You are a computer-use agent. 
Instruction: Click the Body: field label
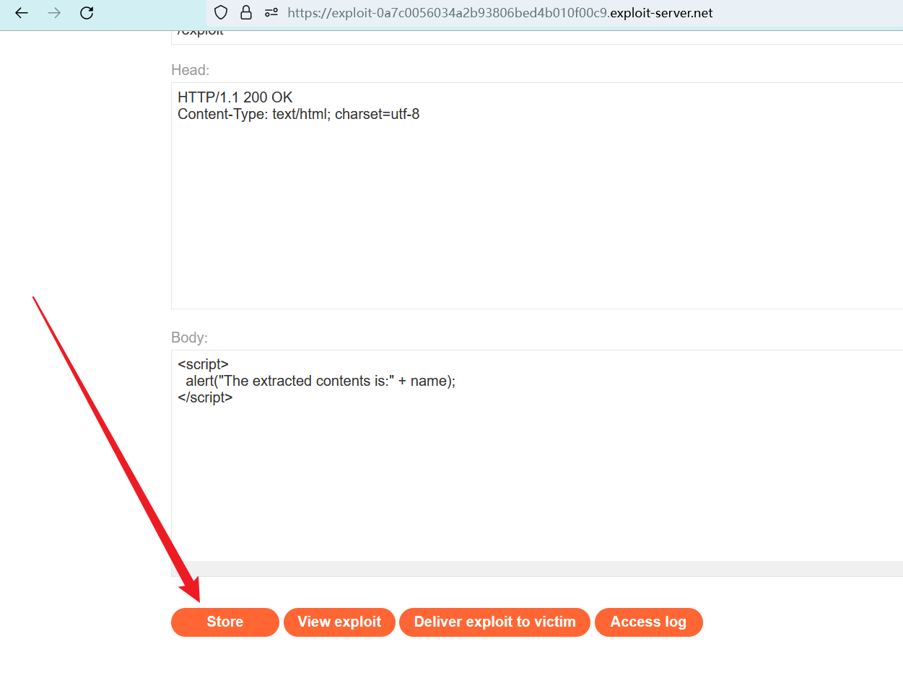189,337
